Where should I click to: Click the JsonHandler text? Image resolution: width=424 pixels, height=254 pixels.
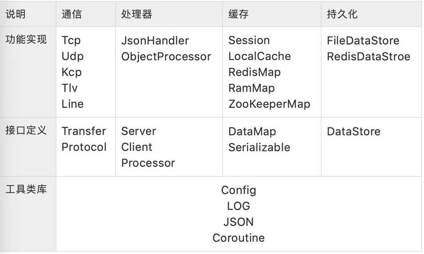155,41
